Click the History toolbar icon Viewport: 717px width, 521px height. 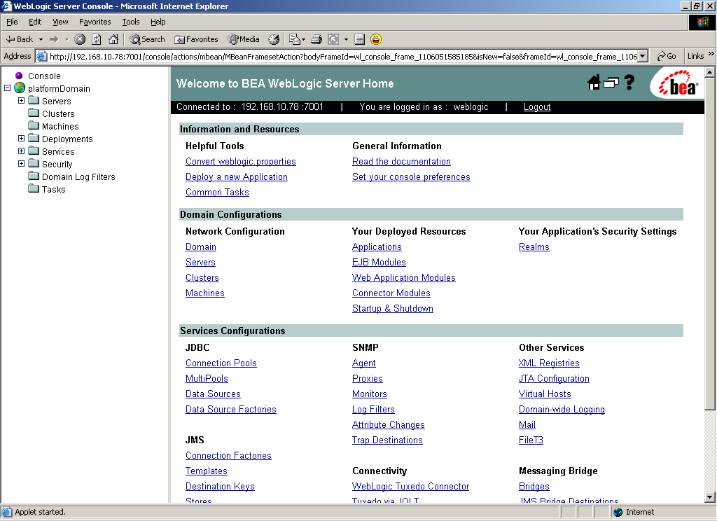(x=274, y=39)
